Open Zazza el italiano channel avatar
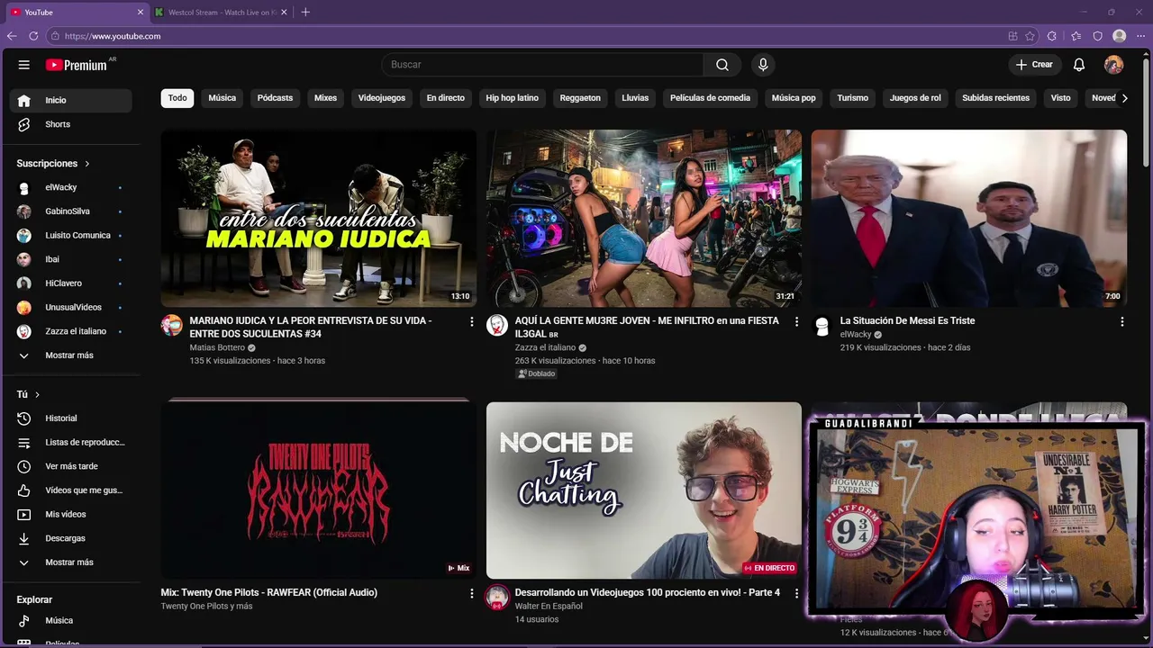Screen dimensions: 1153x648 coord(497,325)
